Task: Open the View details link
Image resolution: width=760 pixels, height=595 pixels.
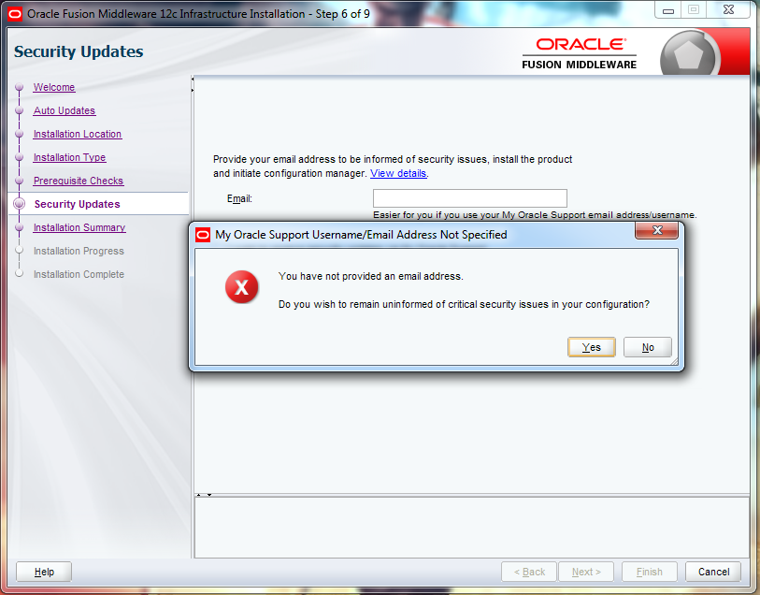Action: pyautogui.click(x=398, y=173)
